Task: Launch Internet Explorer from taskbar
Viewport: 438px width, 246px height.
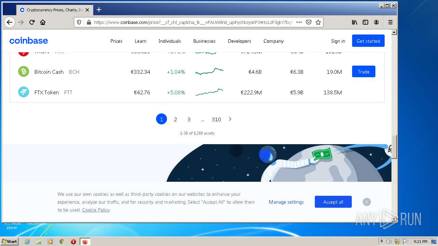Action: (x=27, y=242)
